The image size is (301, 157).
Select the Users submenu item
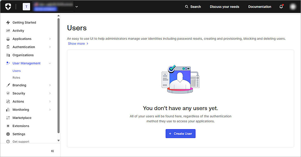click(x=16, y=71)
